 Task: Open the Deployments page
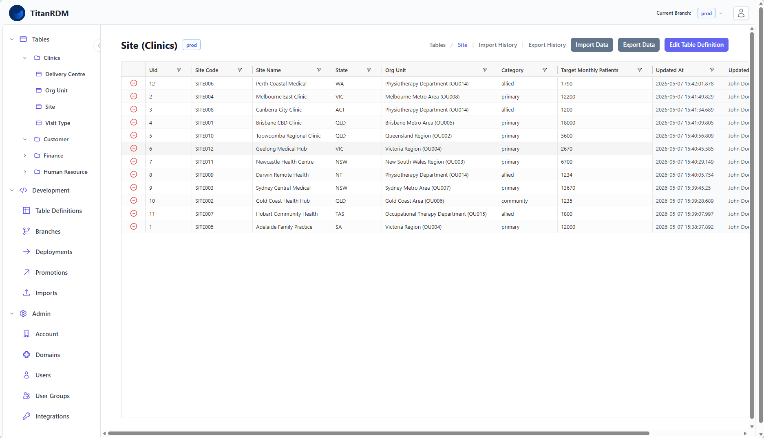point(48,252)
